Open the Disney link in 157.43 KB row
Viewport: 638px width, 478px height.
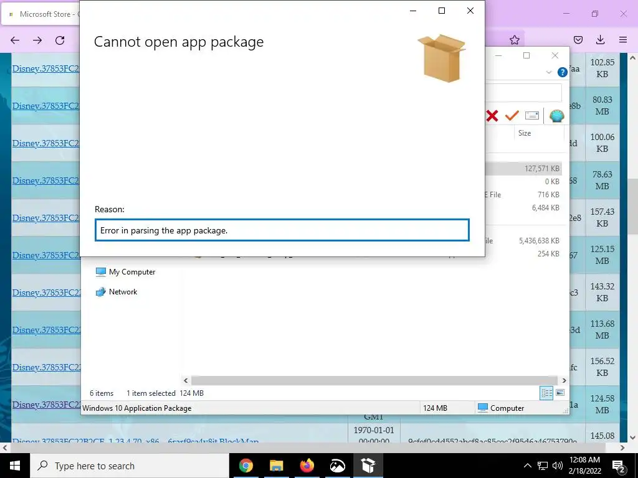click(46, 218)
